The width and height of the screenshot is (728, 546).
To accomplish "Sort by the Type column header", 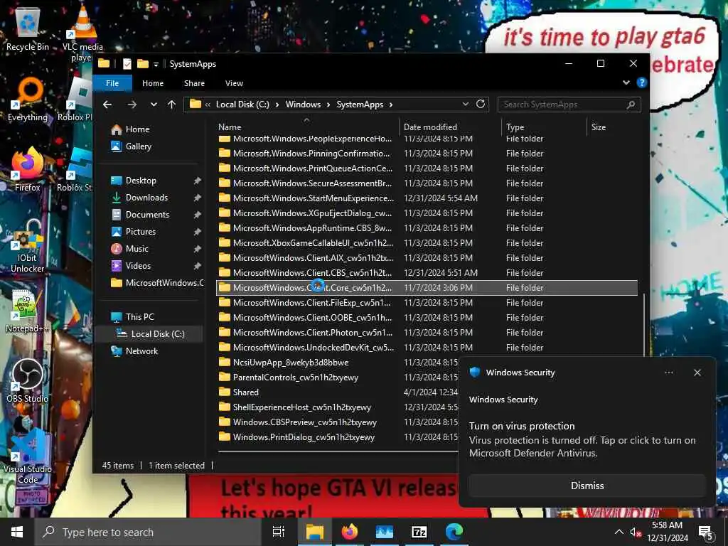I will [x=544, y=127].
